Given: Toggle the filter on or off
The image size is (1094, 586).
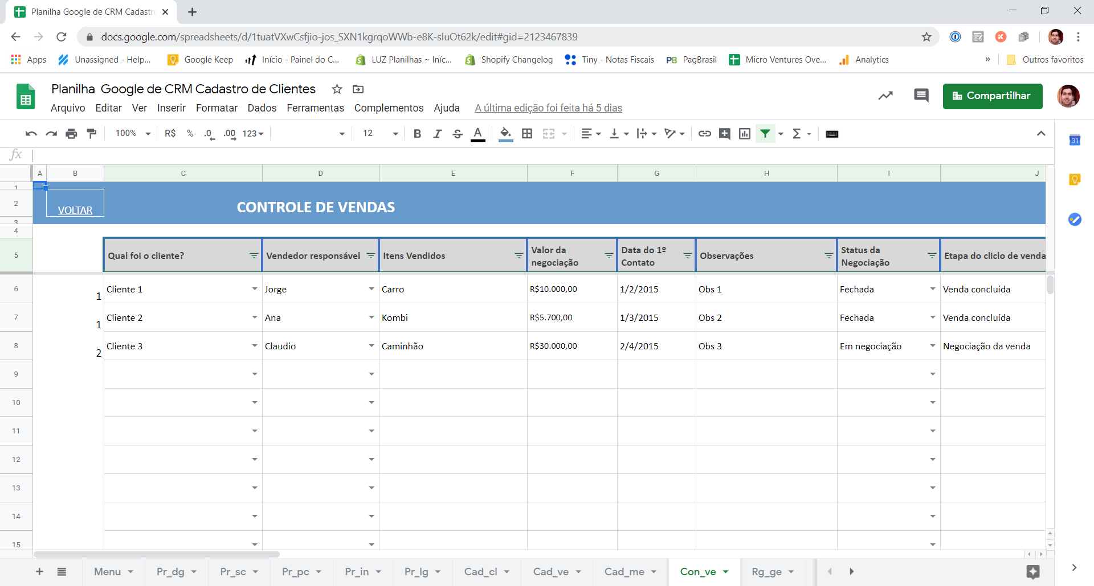Looking at the screenshot, I should point(765,134).
